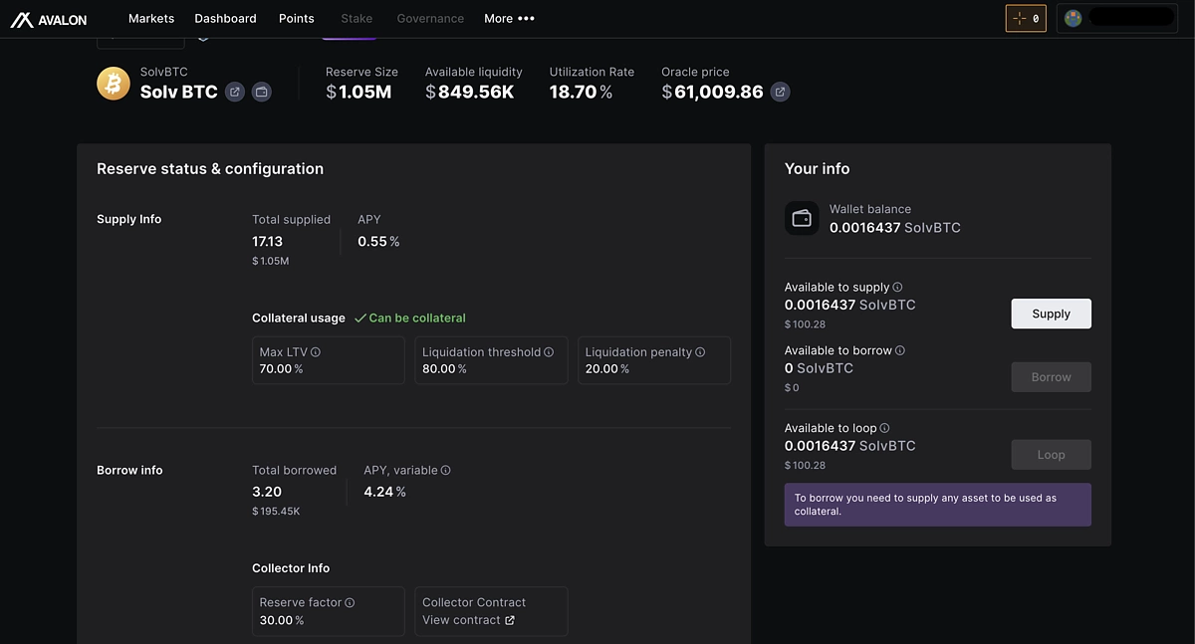Click Liquidation threshold value 80.00%
1195x644 pixels.
[x=444, y=369]
